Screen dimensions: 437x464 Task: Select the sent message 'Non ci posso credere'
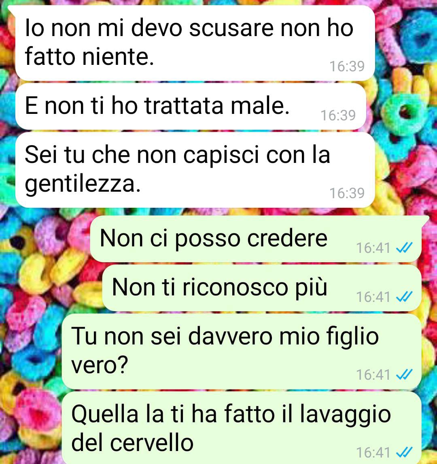click(x=256, y=239)
